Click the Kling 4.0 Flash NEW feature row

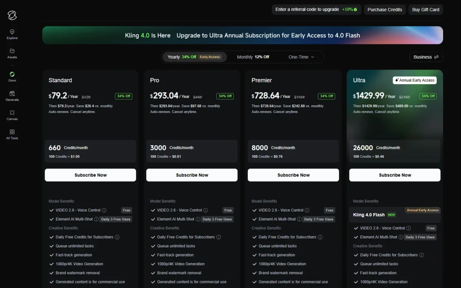395,215
